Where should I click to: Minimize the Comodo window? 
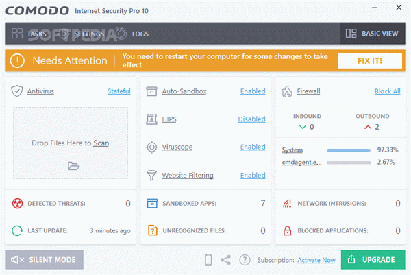[x=375, y=8]
